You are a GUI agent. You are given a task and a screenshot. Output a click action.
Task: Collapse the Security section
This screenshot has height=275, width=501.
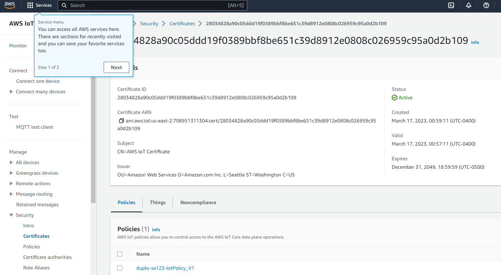tap(11, 215)
